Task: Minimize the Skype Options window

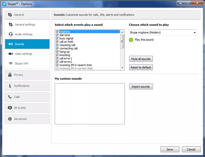Action: pos(181,3)
